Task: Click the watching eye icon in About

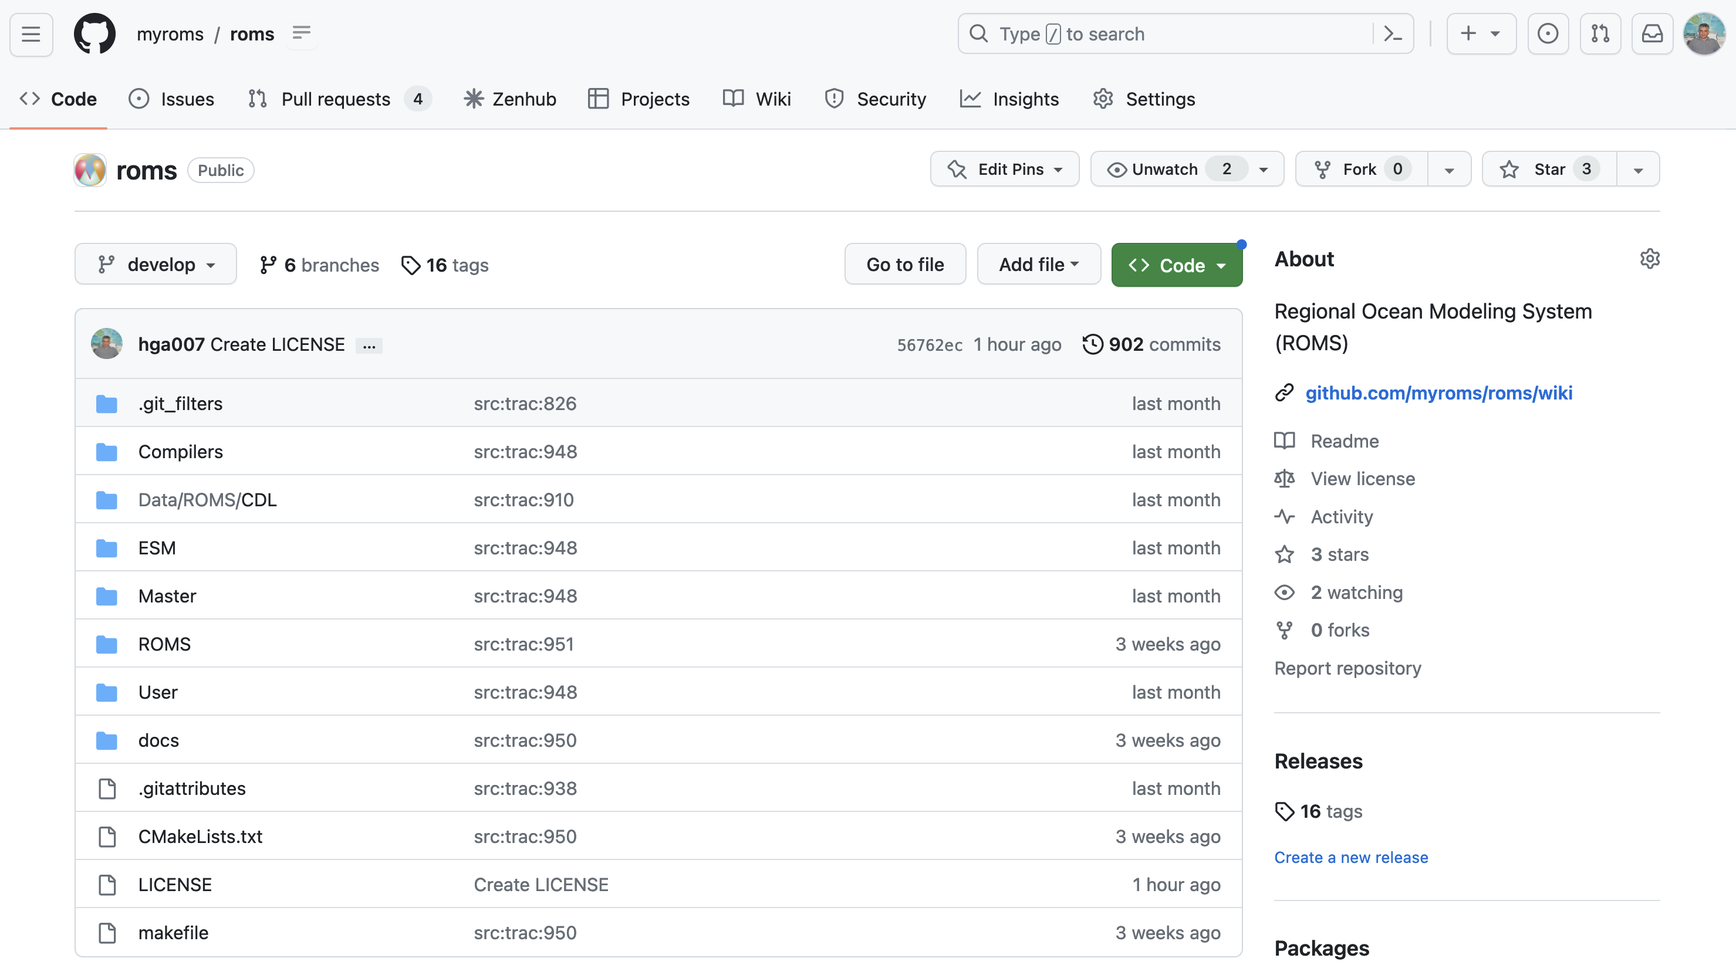Action: [x=1285, y=593]
